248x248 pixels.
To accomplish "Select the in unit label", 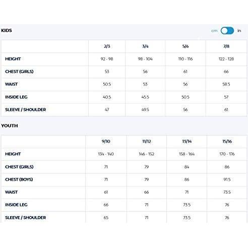I will (x=239, y=31).
